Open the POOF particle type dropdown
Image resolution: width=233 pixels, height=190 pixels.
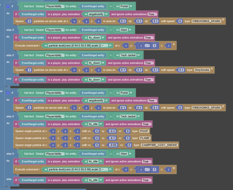coord(144,131)
